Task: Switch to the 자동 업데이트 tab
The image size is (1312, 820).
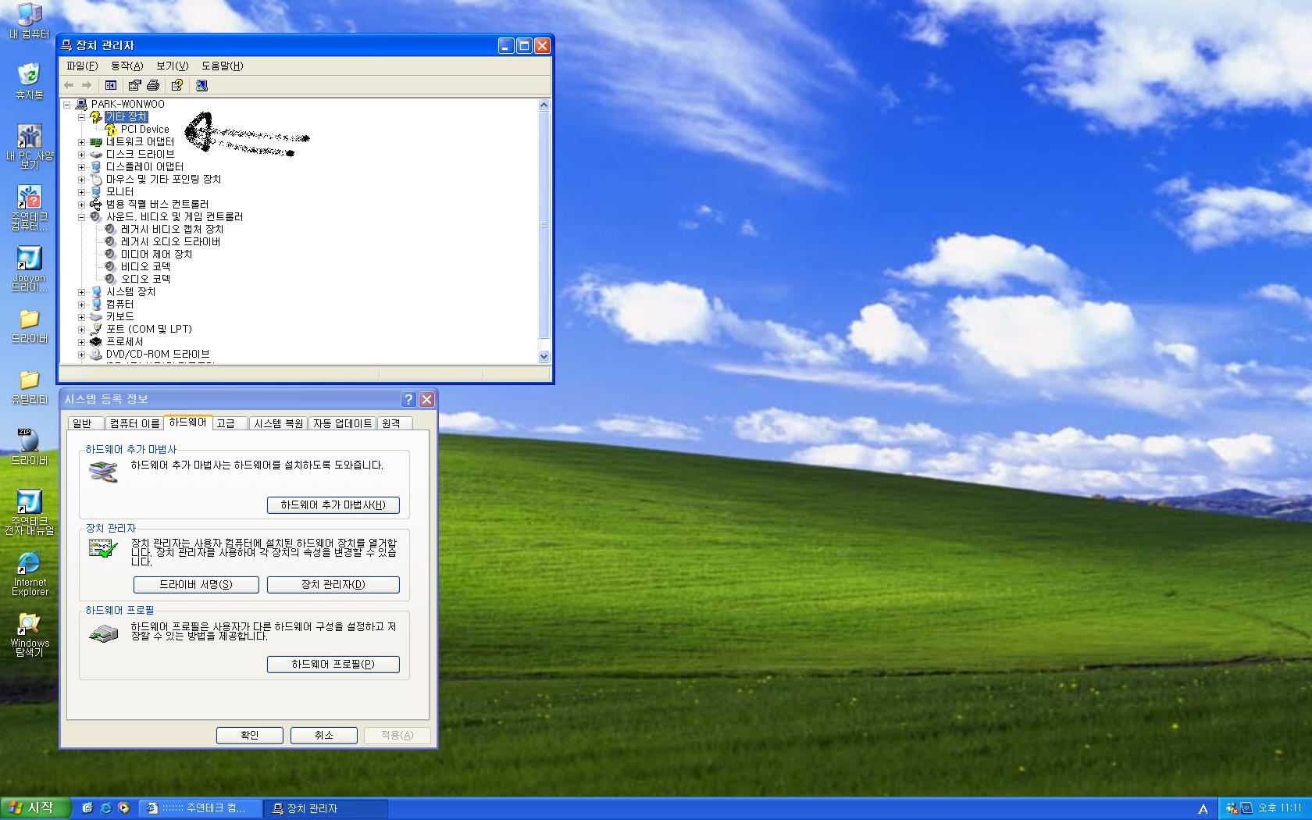Action: coord(343,423)
